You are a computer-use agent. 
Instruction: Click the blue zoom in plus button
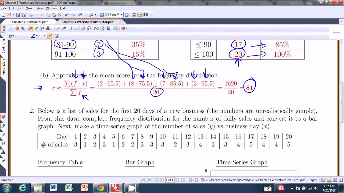click(x=126, y=15)
